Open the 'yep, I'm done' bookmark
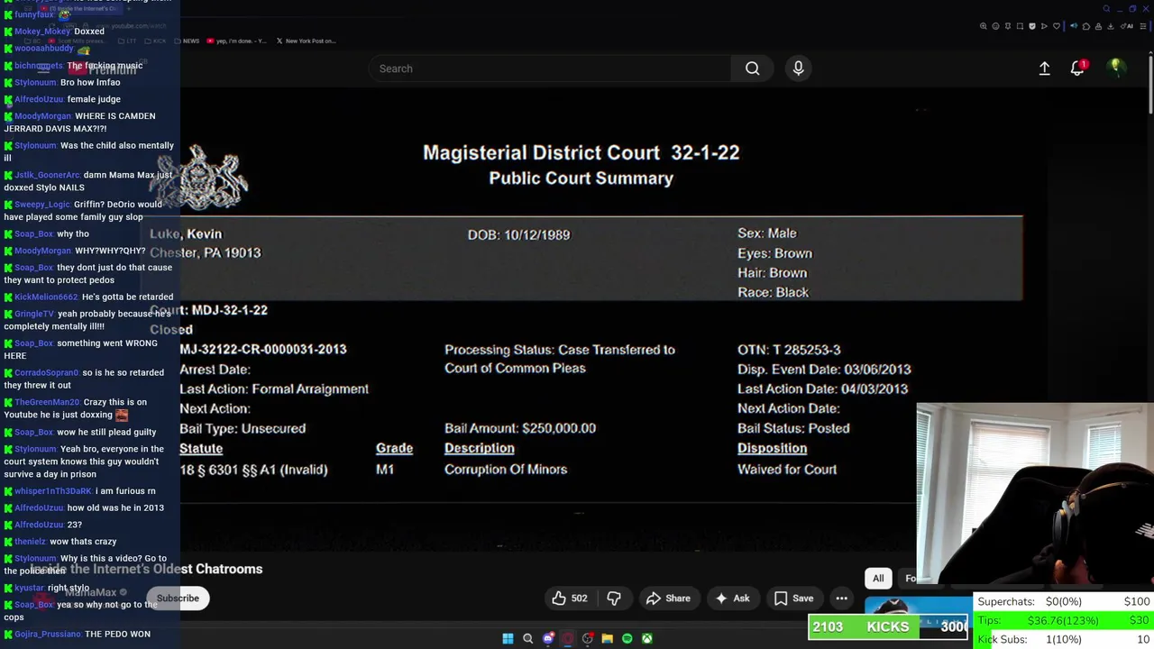Image resolution: width=1154 pixels, height=649 pixels. coord(237,41)
